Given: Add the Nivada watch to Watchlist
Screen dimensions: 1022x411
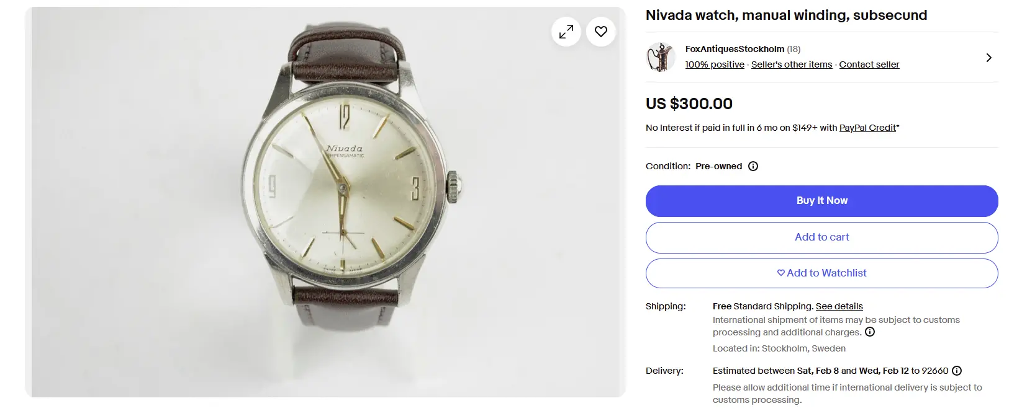Looking at the screenshot, I should click(x=821, y=273).
